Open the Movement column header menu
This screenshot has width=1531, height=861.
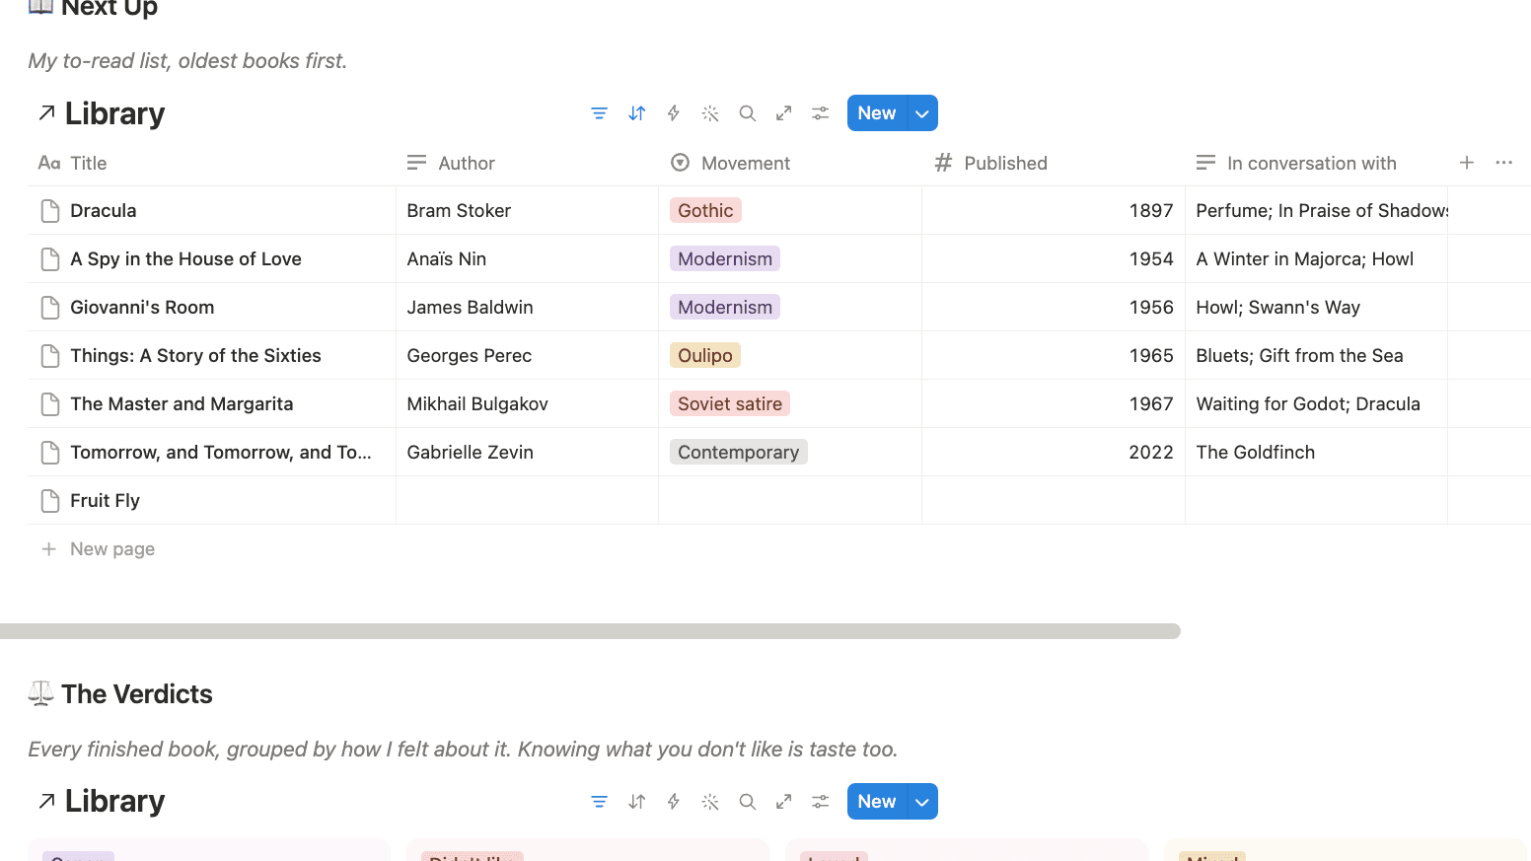tap(790, 163)
